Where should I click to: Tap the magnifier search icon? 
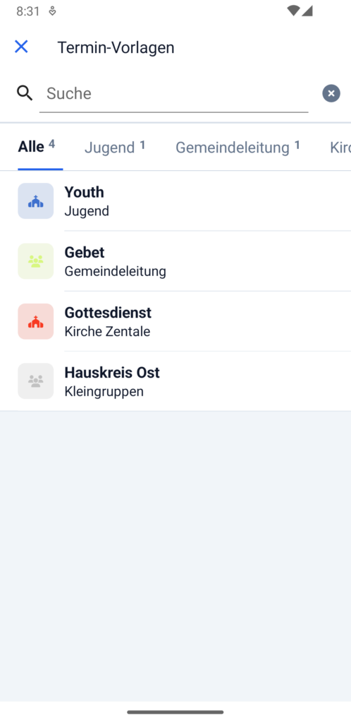pos(25,93)
